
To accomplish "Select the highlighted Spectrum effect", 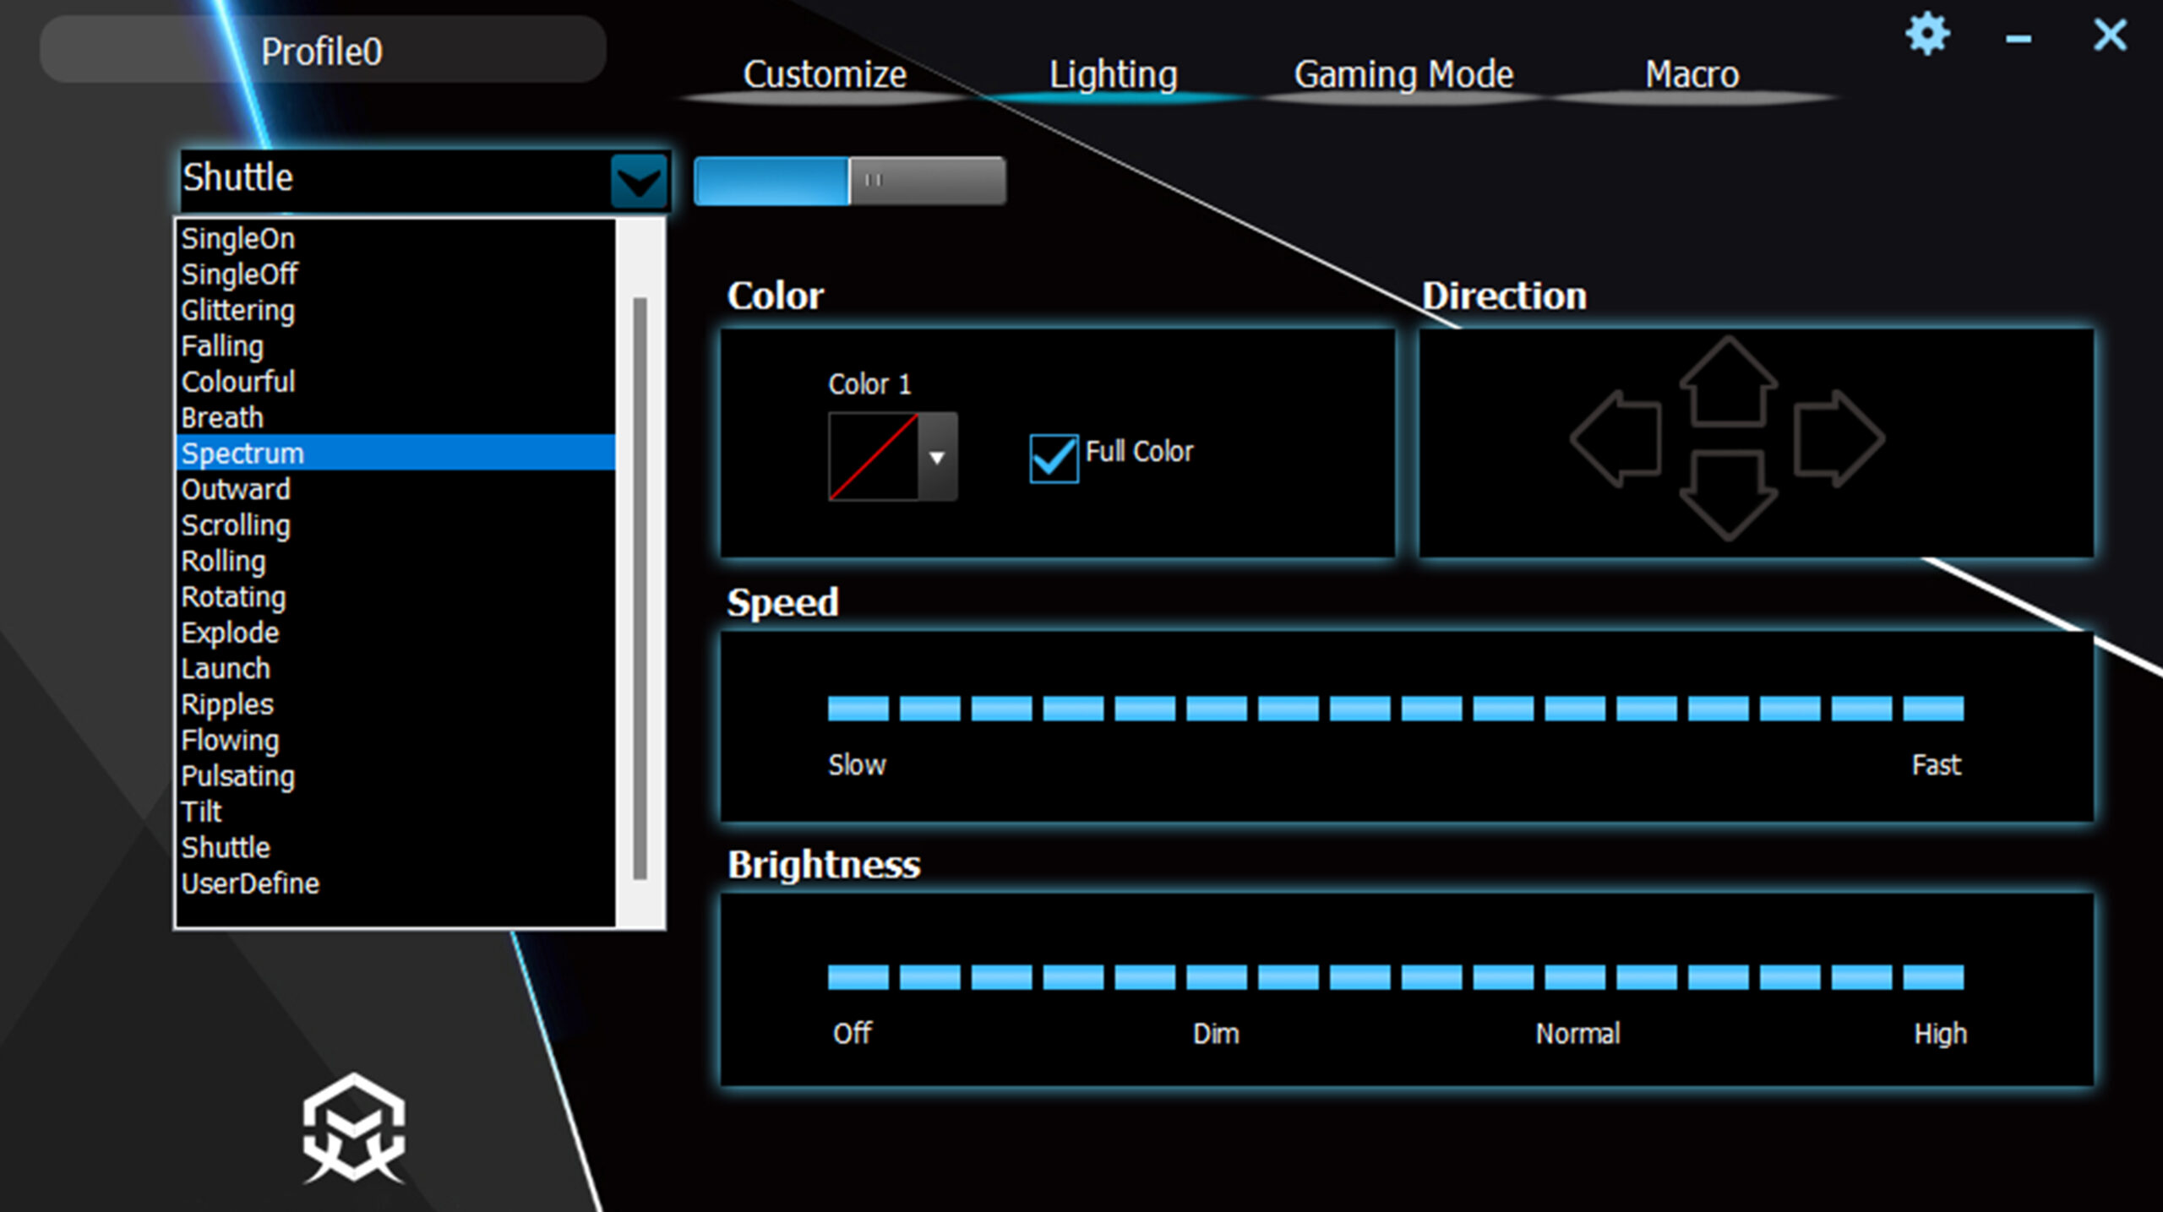I will pyautogui.click(x=395, y=453).
